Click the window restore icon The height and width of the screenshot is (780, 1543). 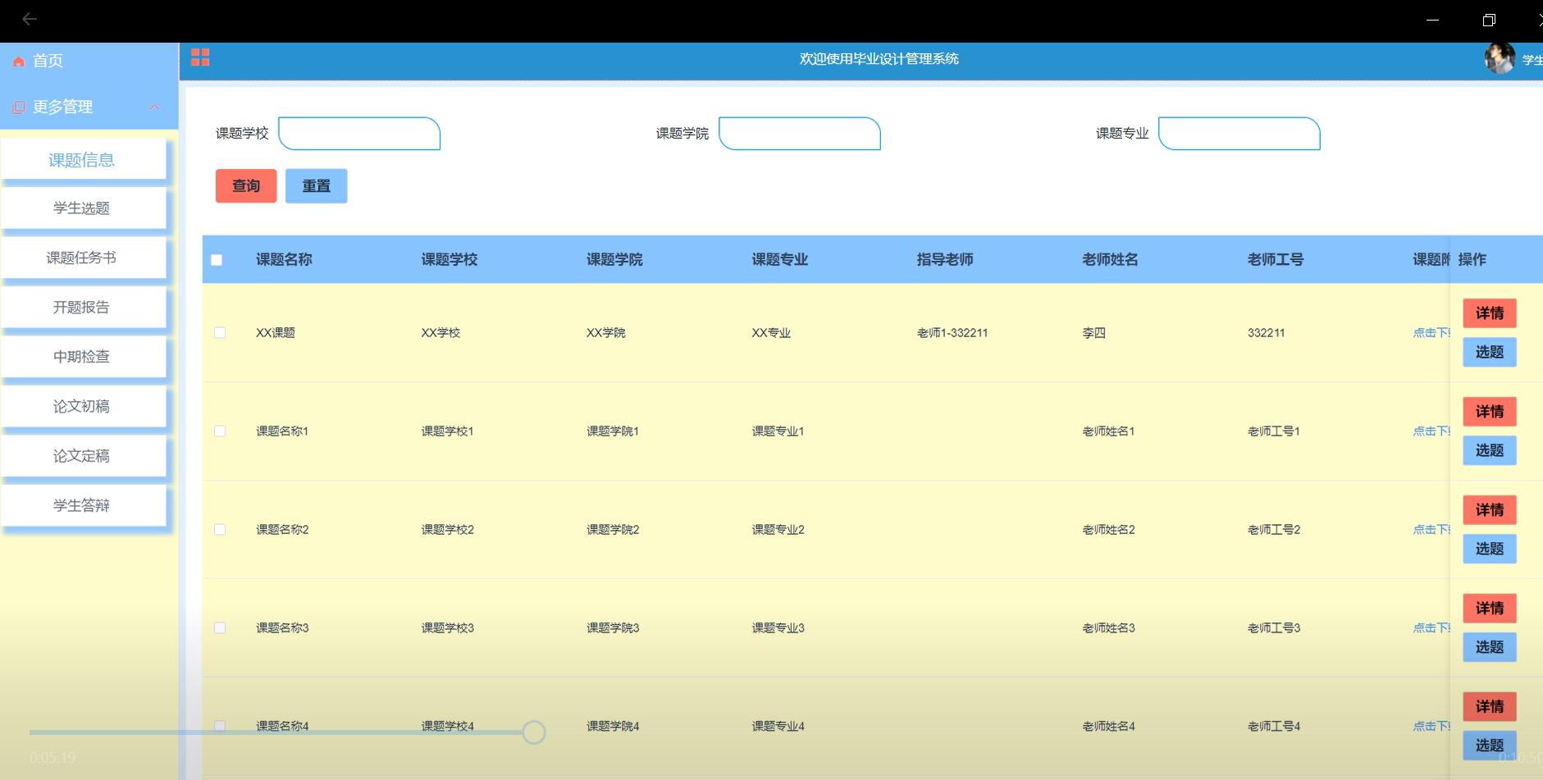coord(1489,20)
